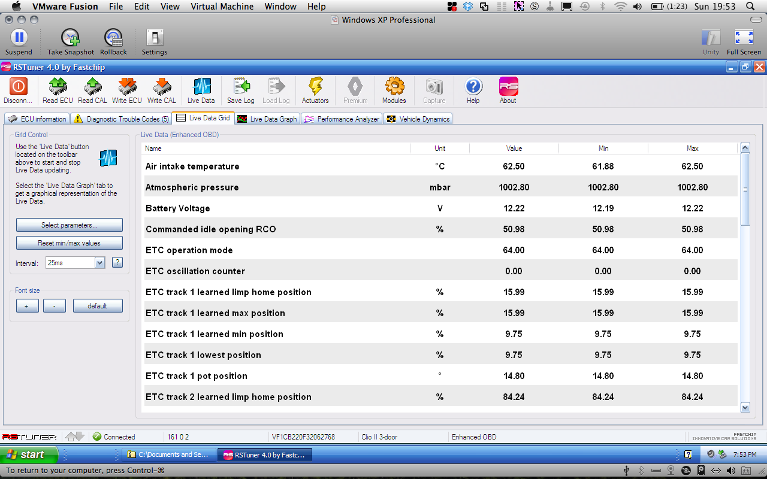Click the Write CAL toolbar icon

tap(162, 87)
